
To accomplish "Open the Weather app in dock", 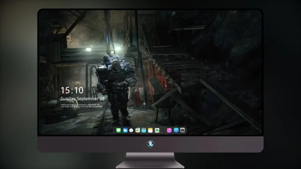I will [125, 130].
